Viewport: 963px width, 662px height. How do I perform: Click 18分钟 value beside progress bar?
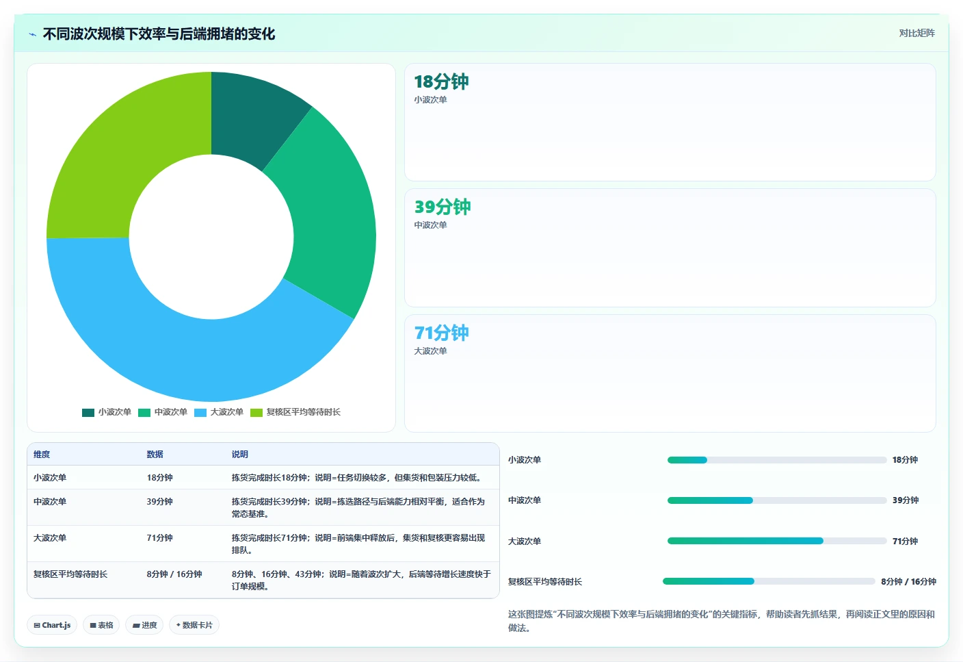click(905, 460)
